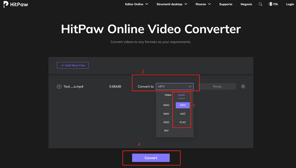Click the purple Convert button
296x168 pixels.
[151, 158]
